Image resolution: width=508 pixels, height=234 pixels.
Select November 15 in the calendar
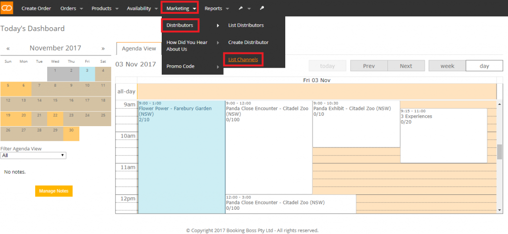[x=55, y=104]
